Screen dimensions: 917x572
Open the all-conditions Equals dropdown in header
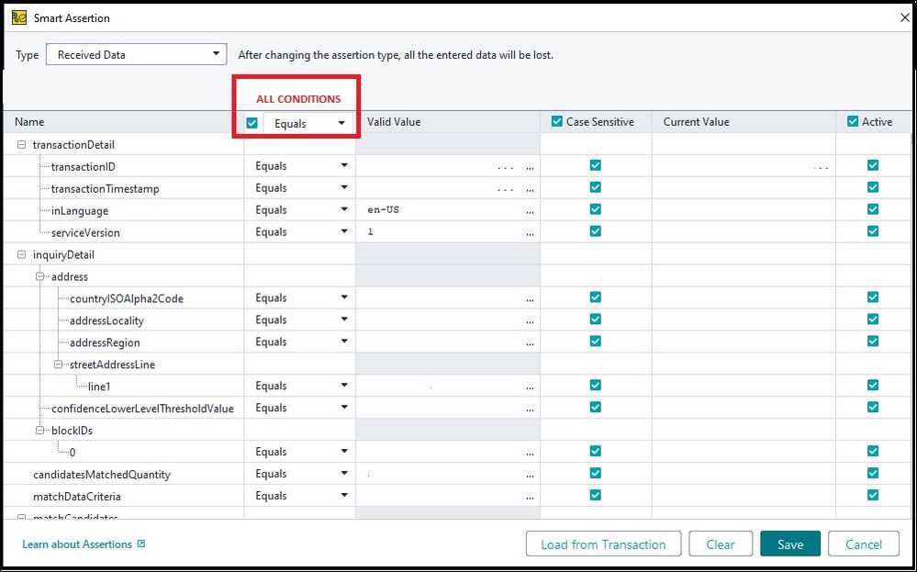pos(308,123)
